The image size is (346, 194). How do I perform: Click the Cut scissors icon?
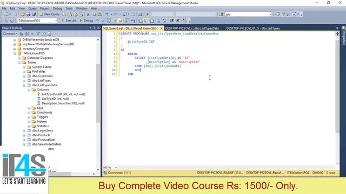pos(88,15)
